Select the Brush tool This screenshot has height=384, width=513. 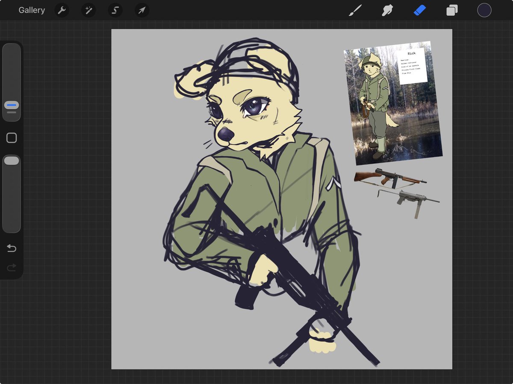coord(355,10)
